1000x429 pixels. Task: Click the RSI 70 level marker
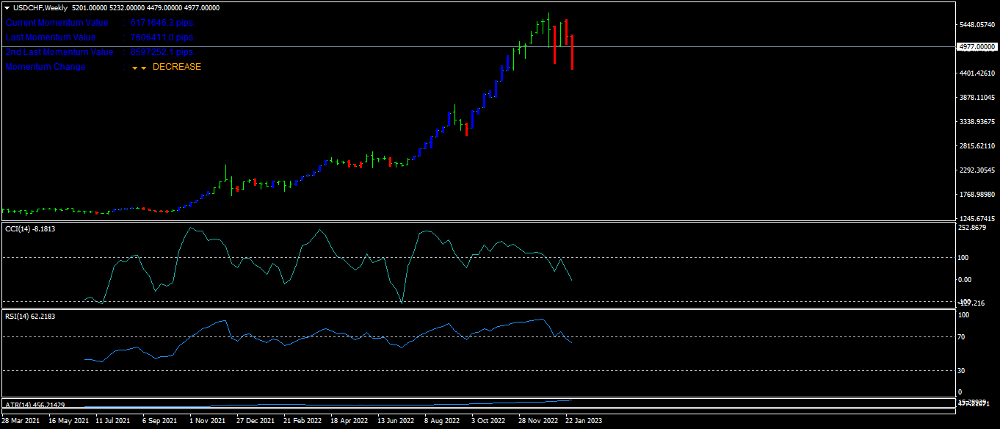[963, 337]
